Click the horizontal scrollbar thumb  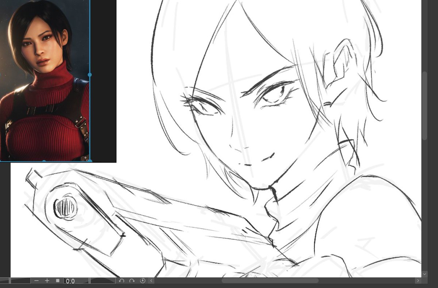pyautogui.click(x=270, y=281)
